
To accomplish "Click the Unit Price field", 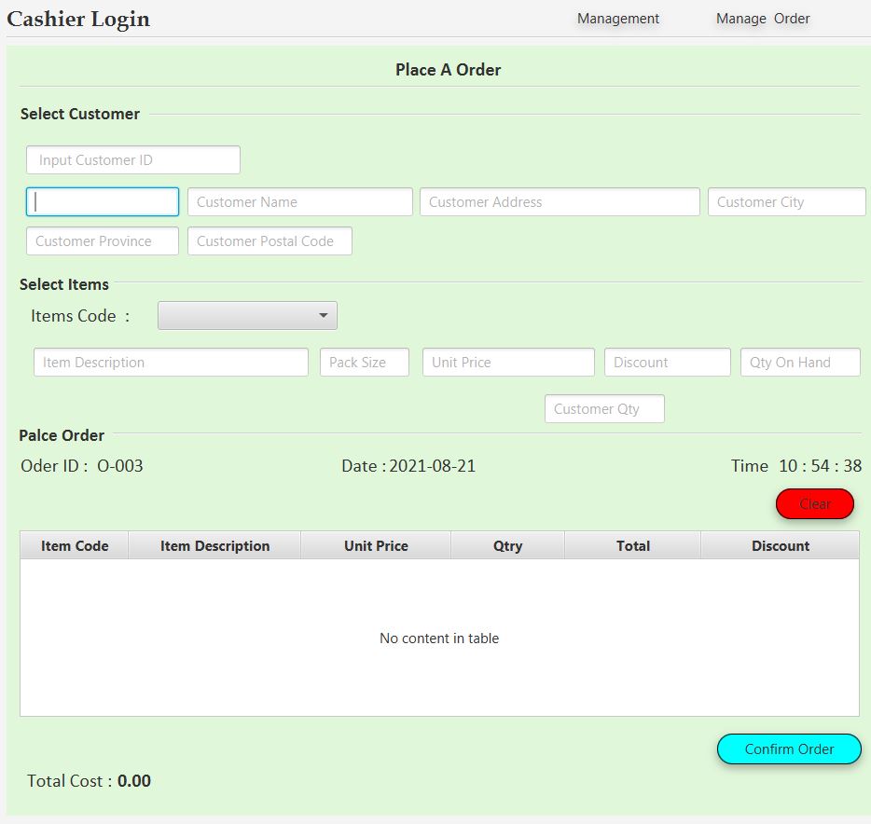I will click(x=508, y=362).
